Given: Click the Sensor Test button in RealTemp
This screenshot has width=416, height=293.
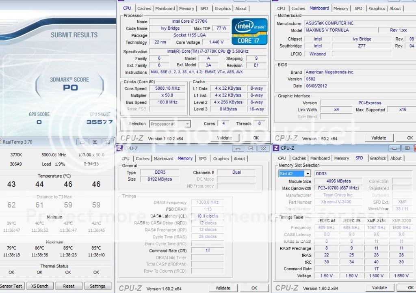Looking at the screenshot, I should click(x=11, y=287).
